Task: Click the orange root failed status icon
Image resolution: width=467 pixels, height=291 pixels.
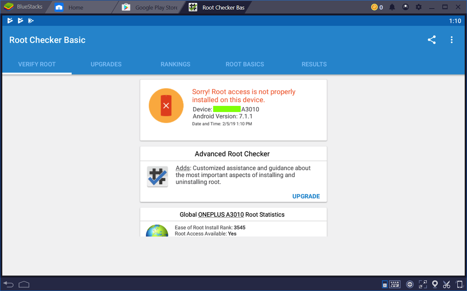Action: click(x=166, y=105)
